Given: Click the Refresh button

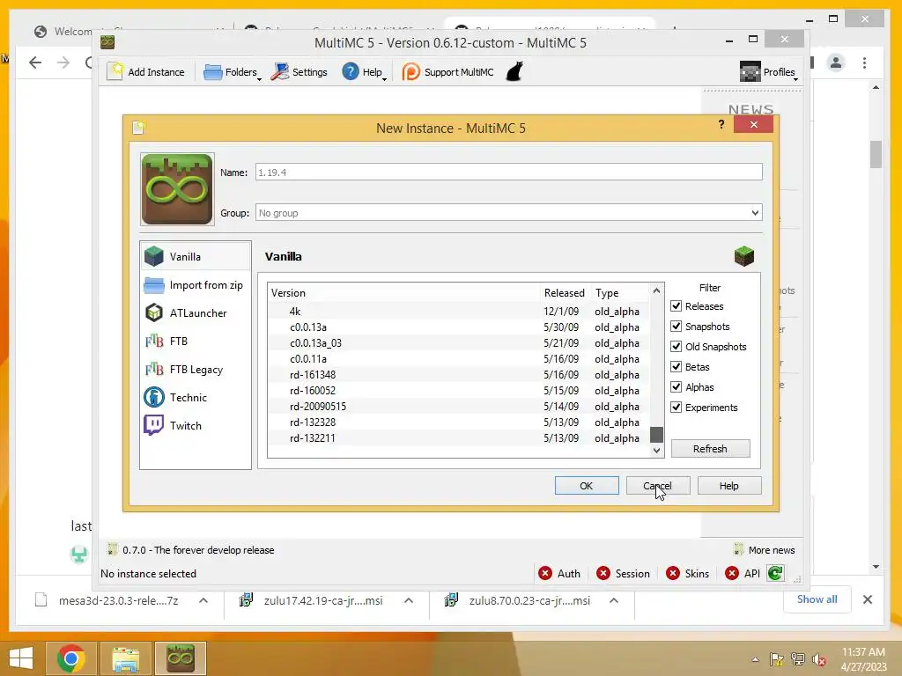Looking at the screenshot, I should [x=711, y=448].
